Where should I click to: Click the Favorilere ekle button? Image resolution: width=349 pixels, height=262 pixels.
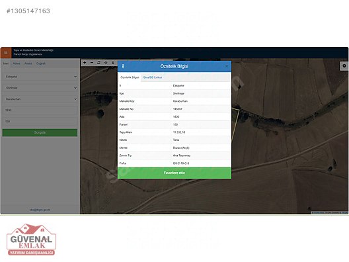coord(174,173)
